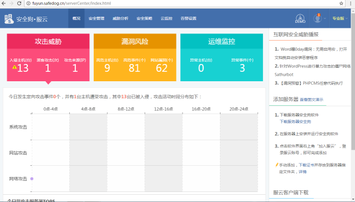355x202 pixels.
Task: Click the 0点-4点 time column header
Action: pyautogui.click(x=50, y=109)
